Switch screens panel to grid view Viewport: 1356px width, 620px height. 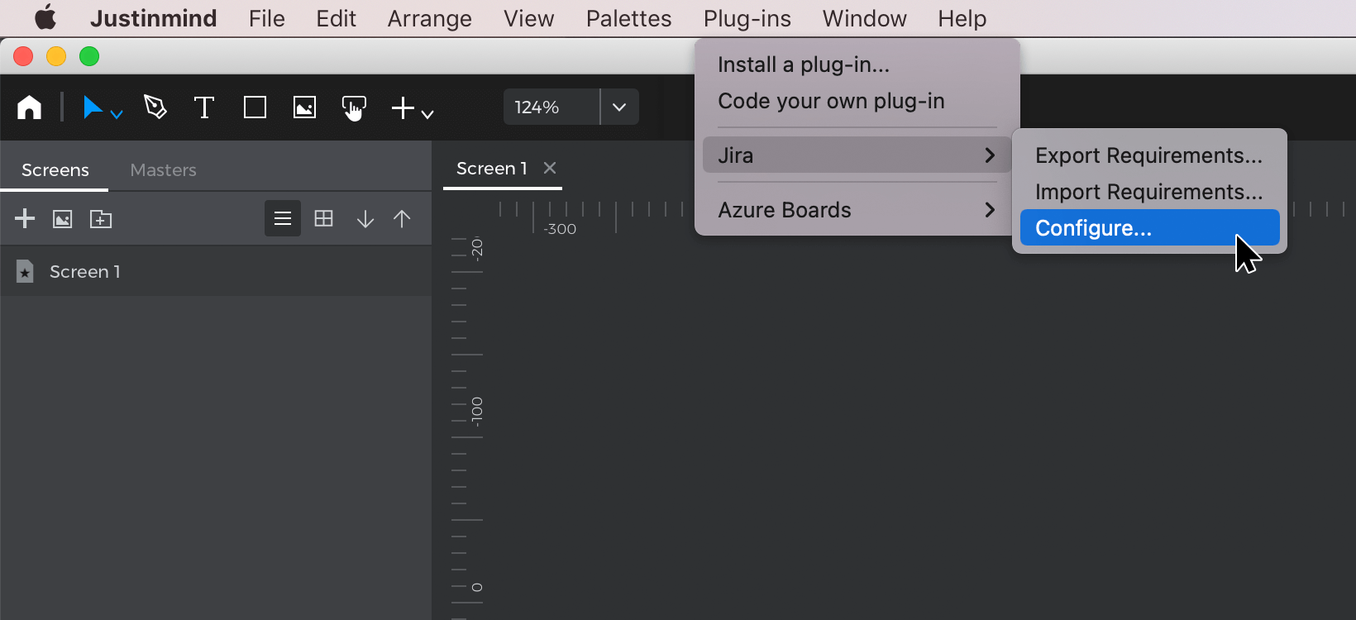click(324, 219)
